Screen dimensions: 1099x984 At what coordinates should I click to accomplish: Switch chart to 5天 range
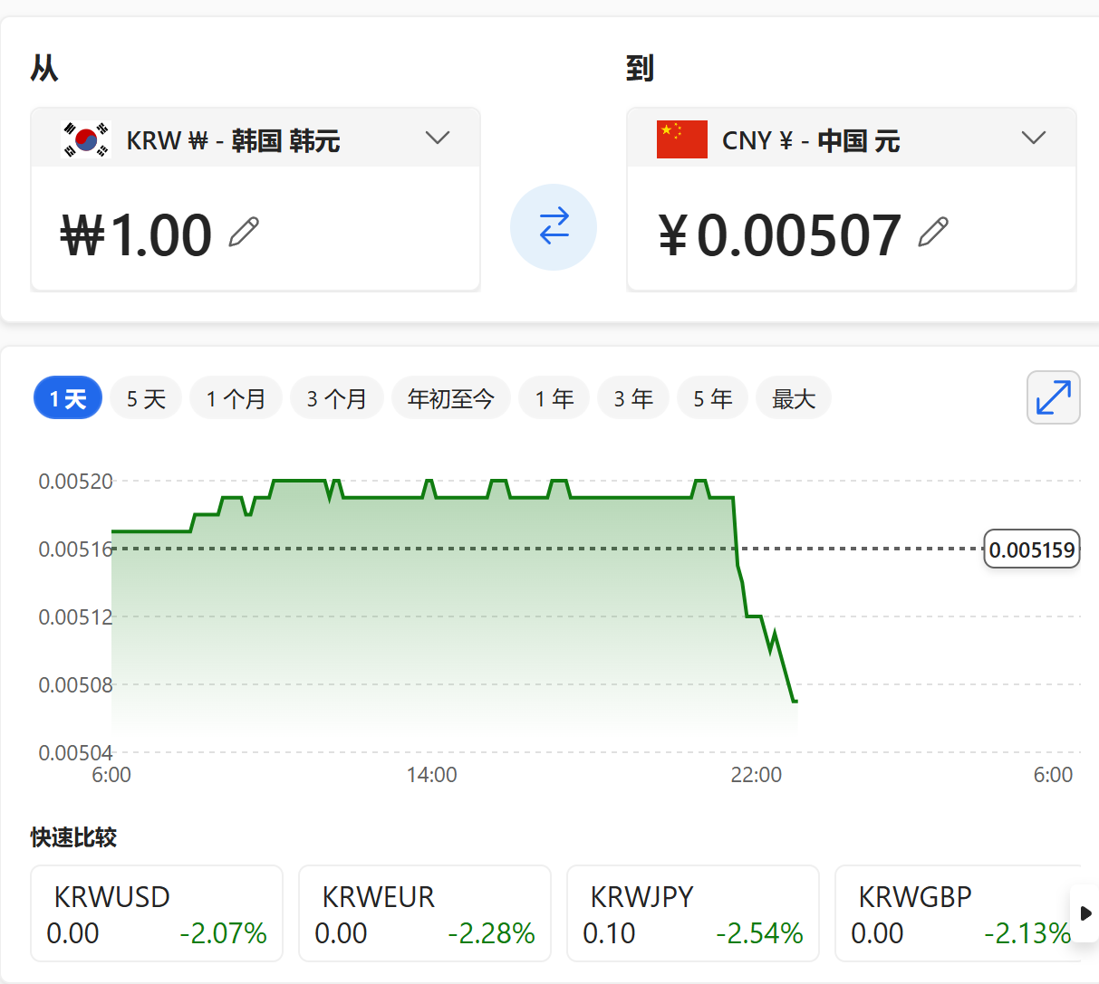[x=146, y=398]
